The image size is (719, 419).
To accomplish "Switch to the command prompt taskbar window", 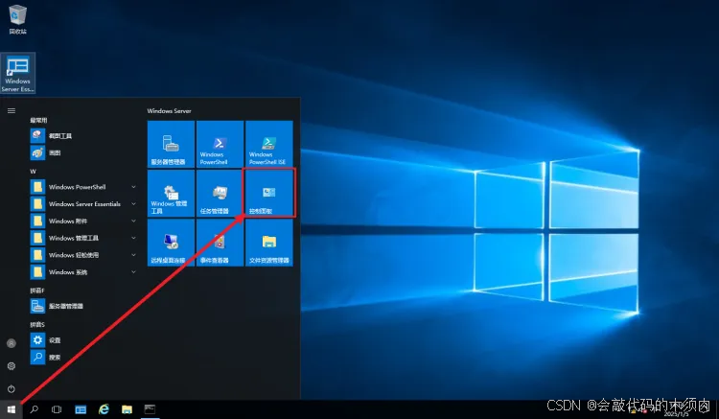I will (150, 409).
